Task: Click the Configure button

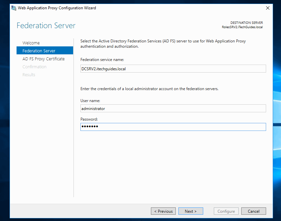Action: coord(226,211)
